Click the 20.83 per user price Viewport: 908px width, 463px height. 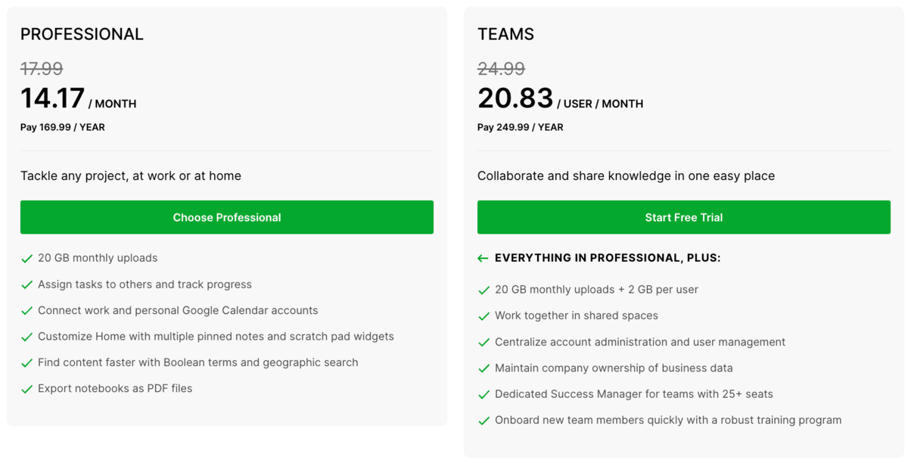(515, 99)
